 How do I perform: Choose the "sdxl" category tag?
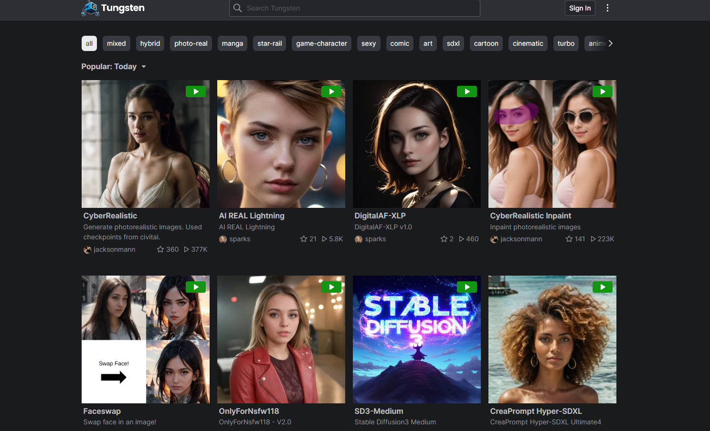coord(453,43)
